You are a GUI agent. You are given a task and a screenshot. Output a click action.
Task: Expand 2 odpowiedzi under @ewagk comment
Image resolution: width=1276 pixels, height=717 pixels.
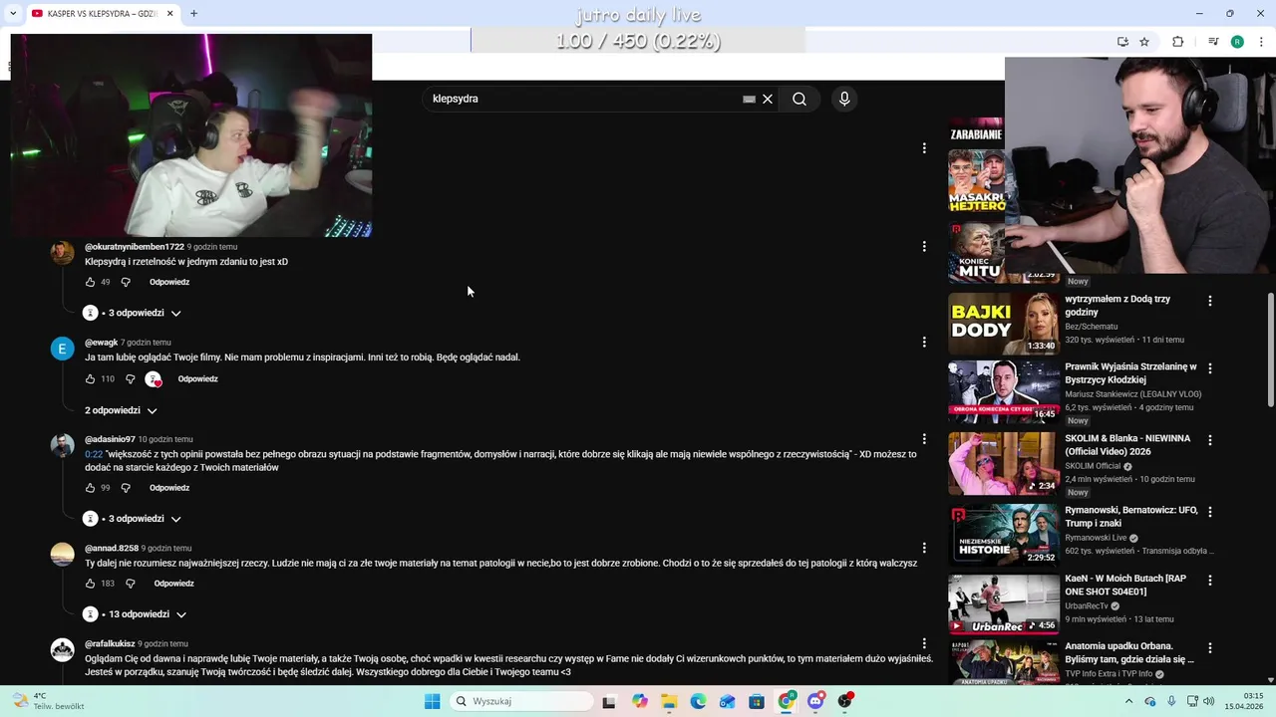(121, 410)
